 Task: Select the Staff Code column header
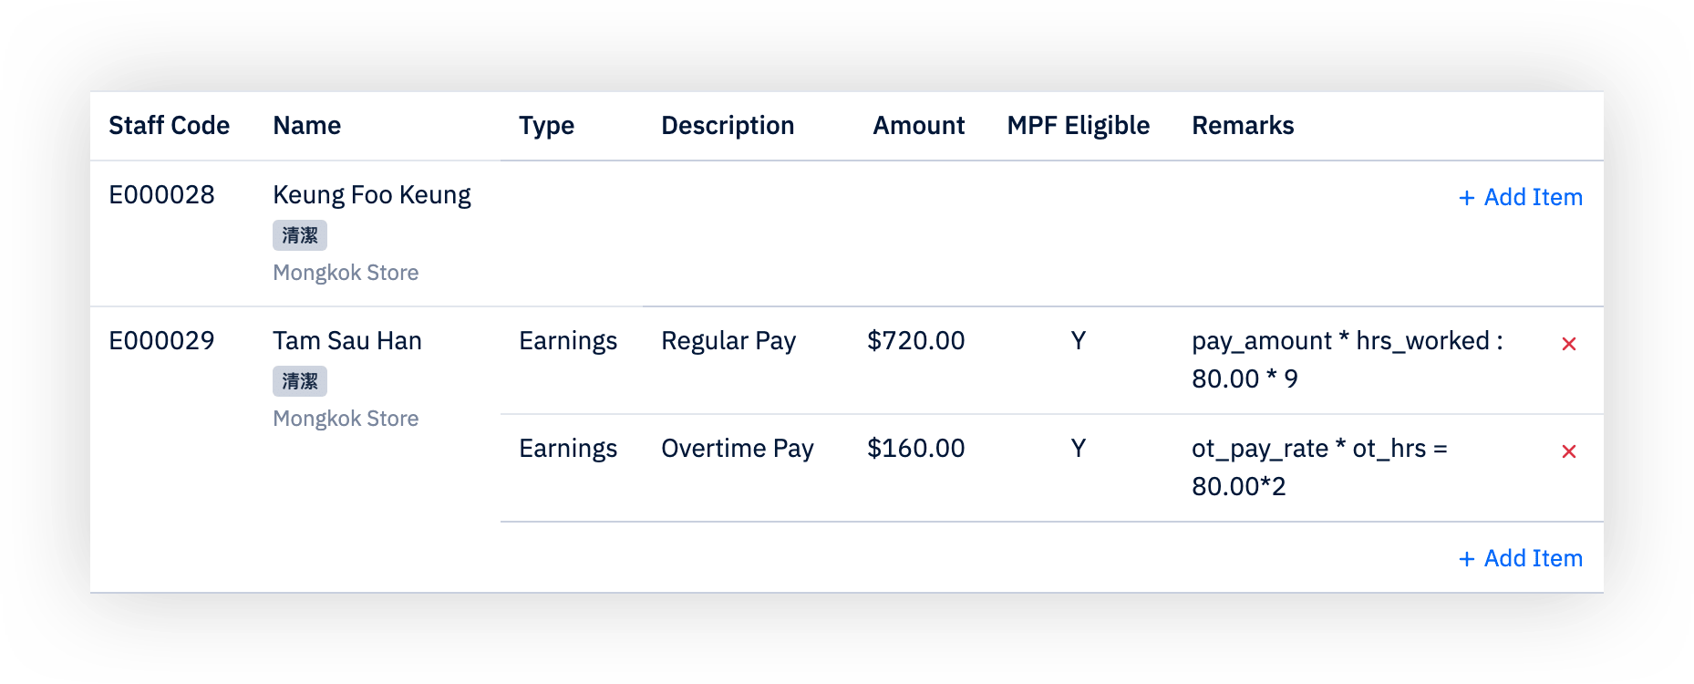[x=170, y=125]
